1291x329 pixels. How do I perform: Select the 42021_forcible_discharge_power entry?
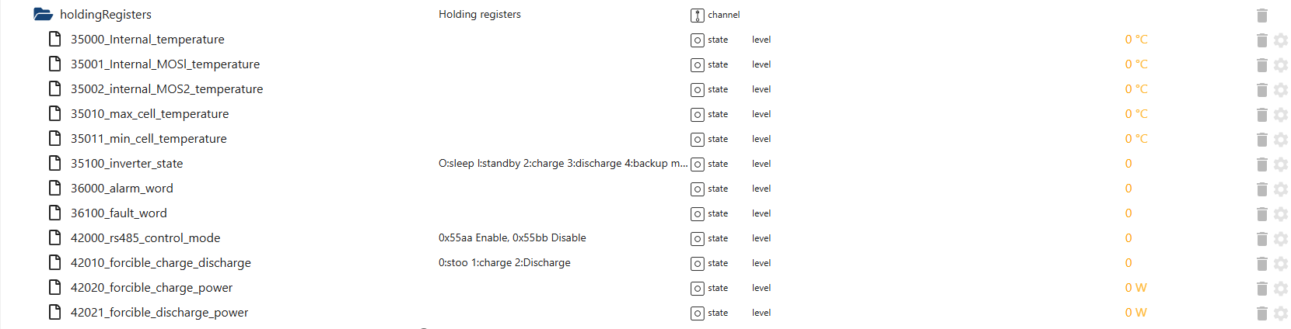159,313
